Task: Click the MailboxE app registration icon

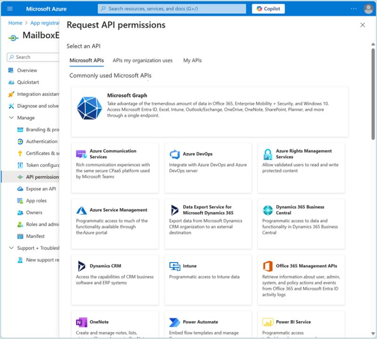Action: pyautogui.click(x=14, y=38)
